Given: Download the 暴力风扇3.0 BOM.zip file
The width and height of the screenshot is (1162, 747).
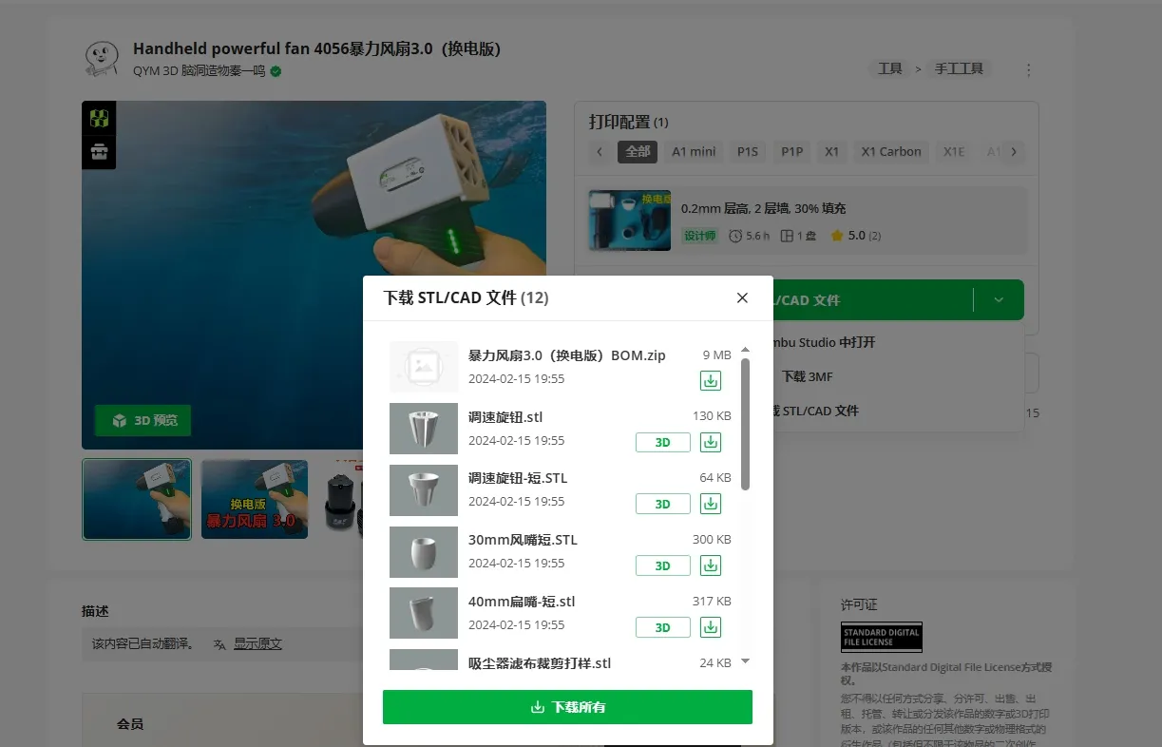Looking at the screenshot, I should pos(711,381).
